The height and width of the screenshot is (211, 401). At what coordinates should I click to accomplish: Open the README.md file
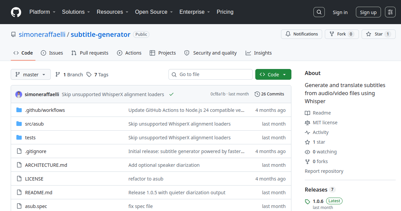point(39,193)
